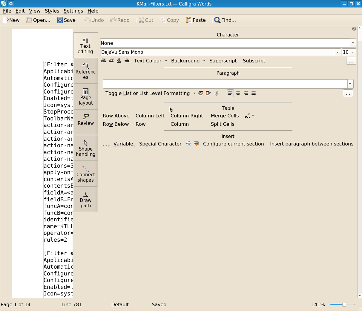Image resolution: width=362 pixels, height=311 pixels.
Task: Click the format painter icon
Action: point(216,93)
